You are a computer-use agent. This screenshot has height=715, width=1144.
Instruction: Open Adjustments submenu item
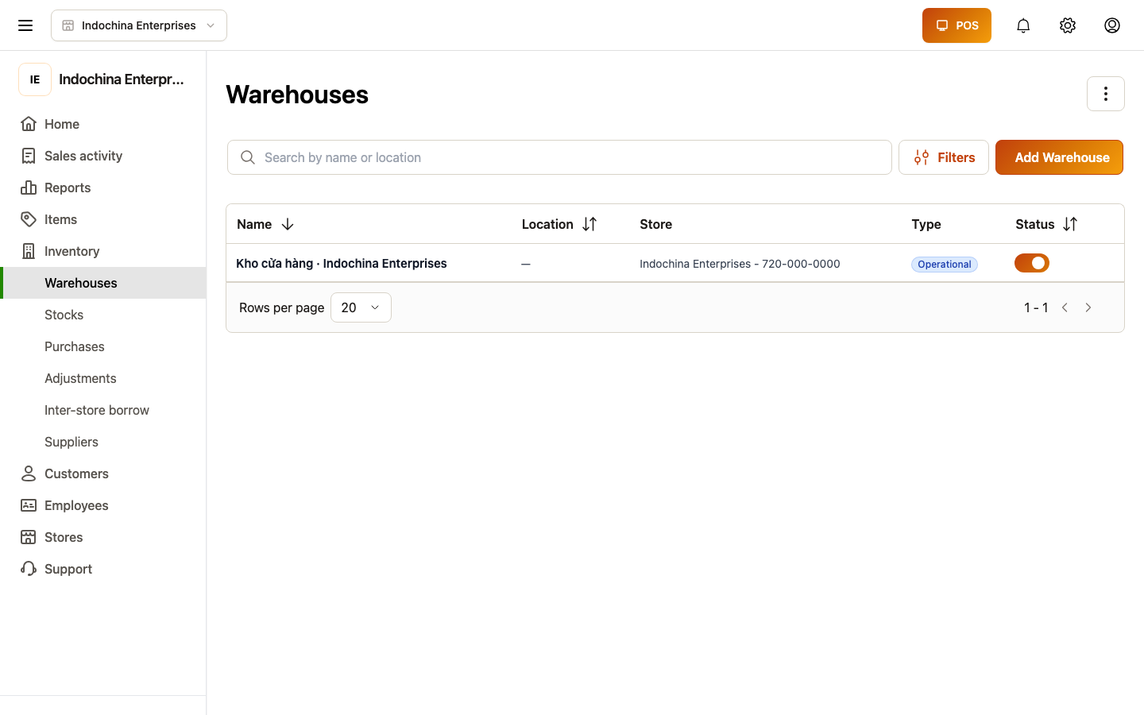103,378
